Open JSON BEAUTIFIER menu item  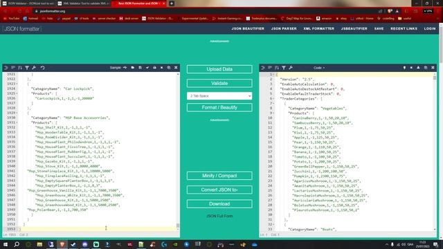[x=248, y=28]
